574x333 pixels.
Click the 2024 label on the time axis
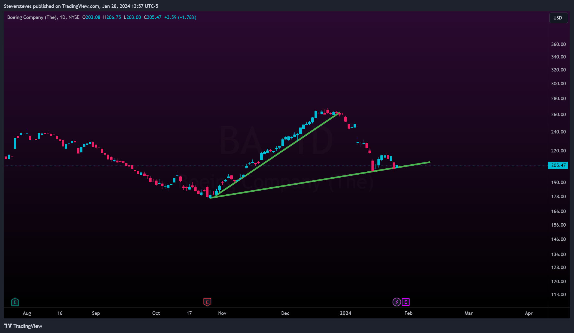[345, 313]
